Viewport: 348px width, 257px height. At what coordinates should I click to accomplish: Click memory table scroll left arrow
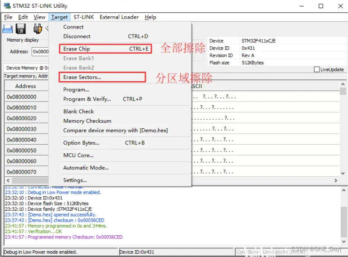click(8, 180)
